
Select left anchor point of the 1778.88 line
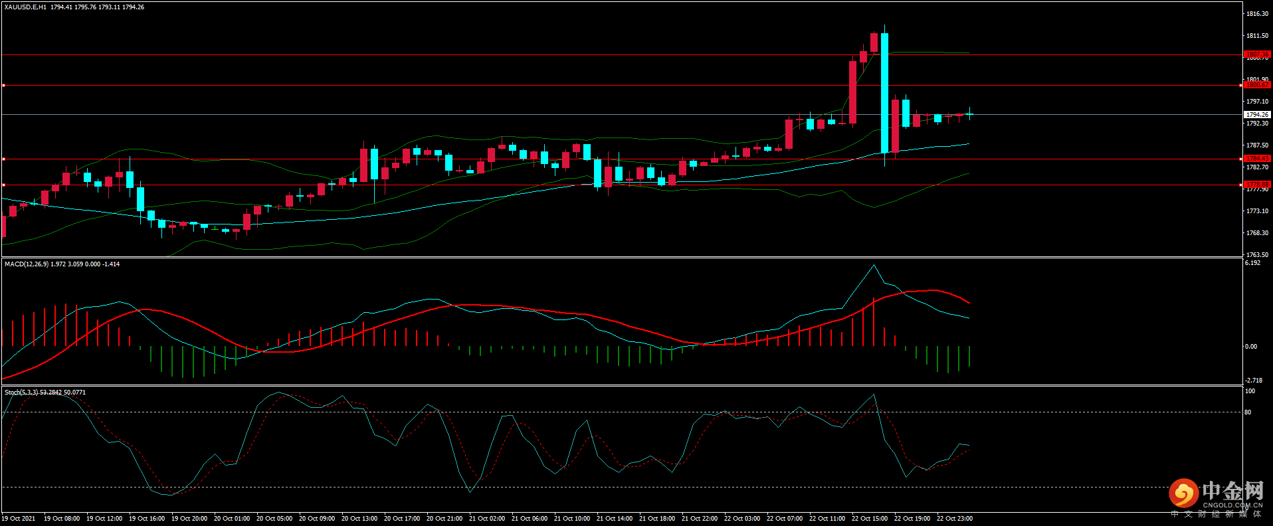click(3, 185)
